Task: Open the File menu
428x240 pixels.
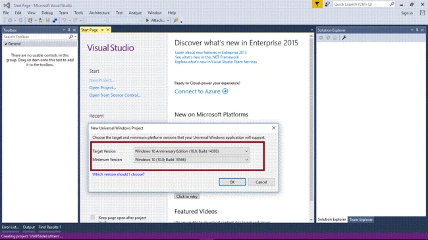Action: click(6, 12)
